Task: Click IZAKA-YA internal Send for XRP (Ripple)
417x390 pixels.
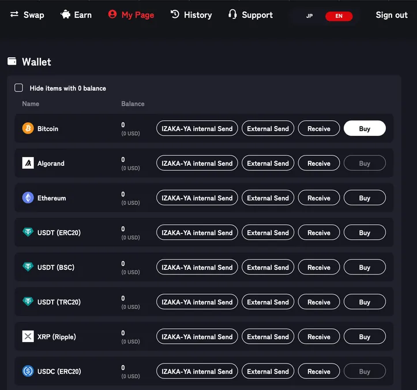Action: [x=197, y=337]
